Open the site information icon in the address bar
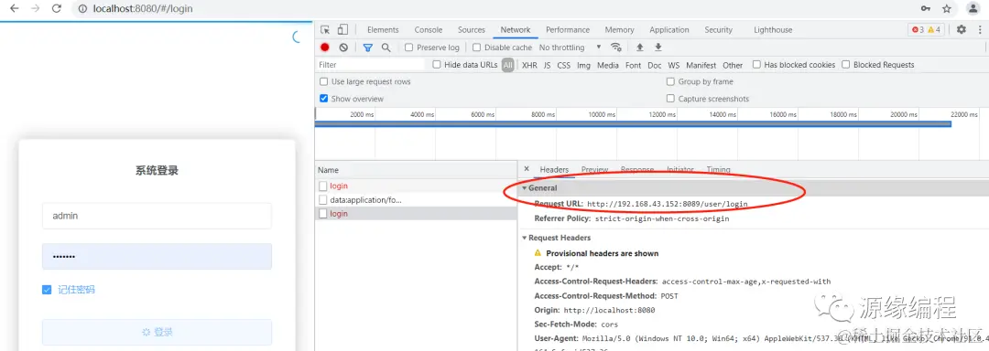This screenshot has width=989, height=351. tap(82, 9)
